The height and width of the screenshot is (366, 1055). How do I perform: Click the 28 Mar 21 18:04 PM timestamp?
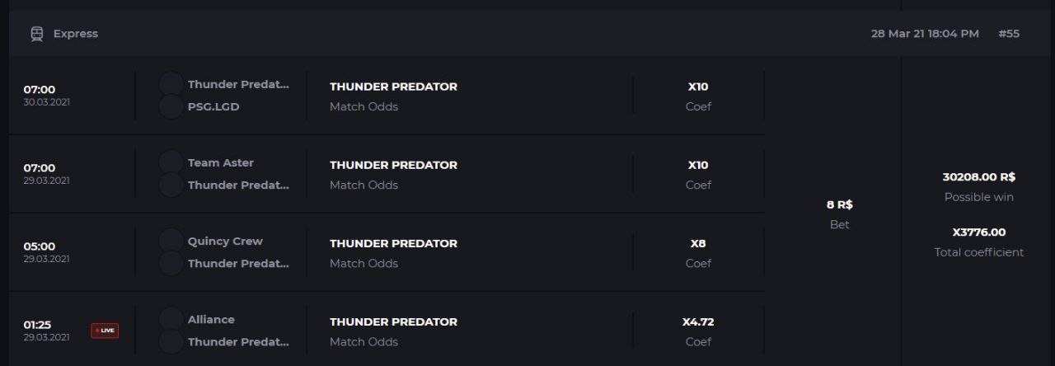click(x=925, y=34)
